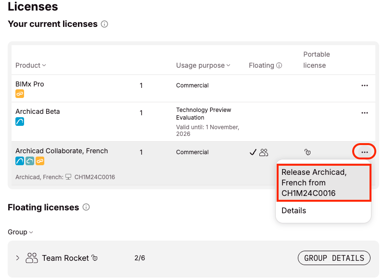Click the Team Rocket group people icon
383x280 pixels.
pos(32,258)
